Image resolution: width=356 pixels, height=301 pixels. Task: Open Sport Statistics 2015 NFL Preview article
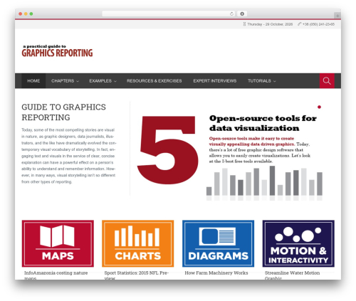tap(137, 275)
